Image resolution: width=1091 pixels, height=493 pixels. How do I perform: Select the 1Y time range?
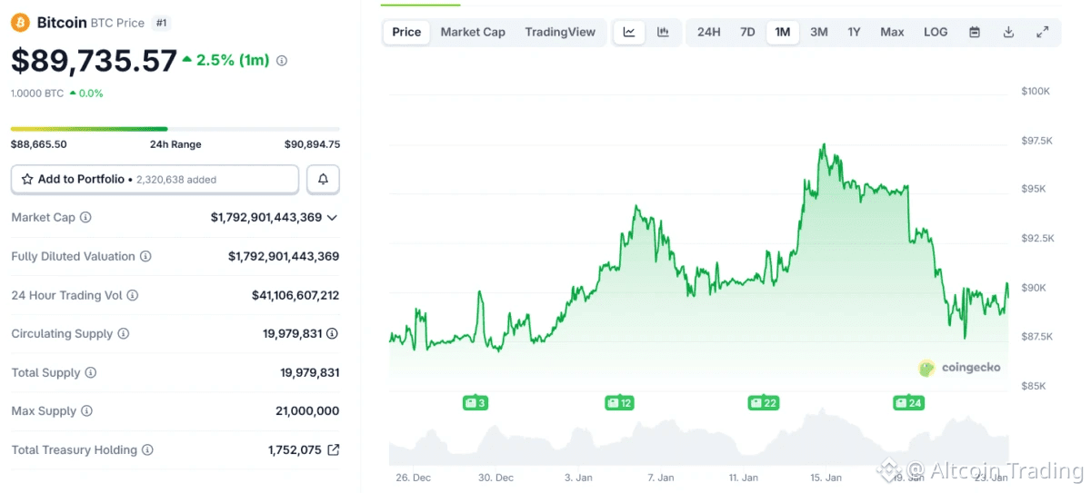pos(855,32)
